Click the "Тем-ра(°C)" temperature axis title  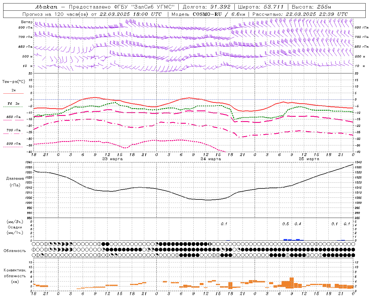pos(14,82)
